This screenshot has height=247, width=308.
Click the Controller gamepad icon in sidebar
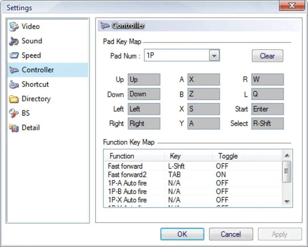click(x=14, y=70)
